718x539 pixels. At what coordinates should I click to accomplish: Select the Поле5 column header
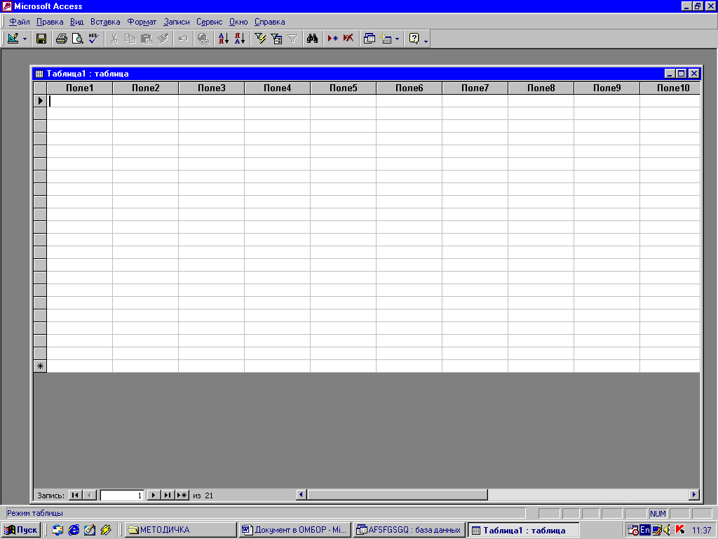344,88
